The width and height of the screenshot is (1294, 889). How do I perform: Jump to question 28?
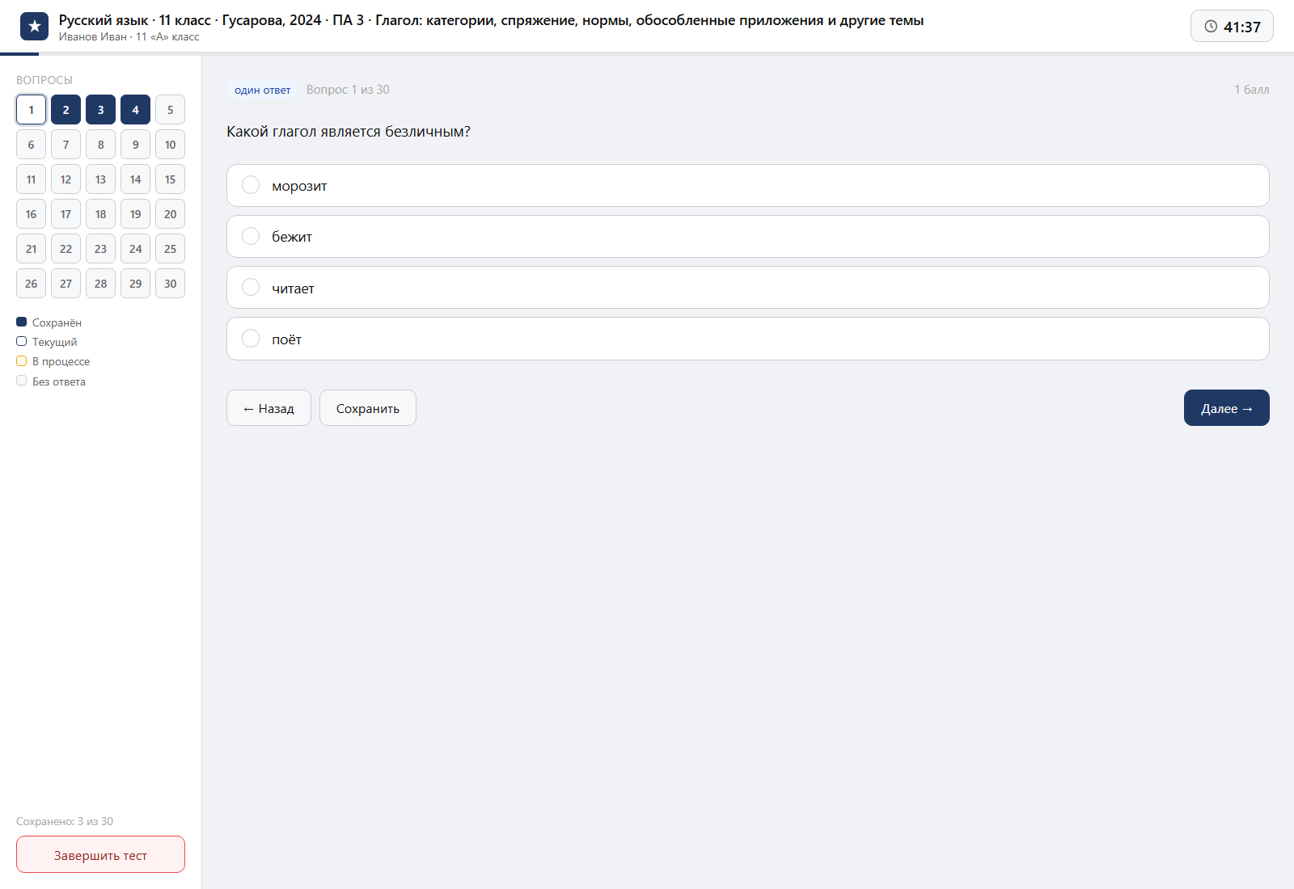(x=100, y=284)
